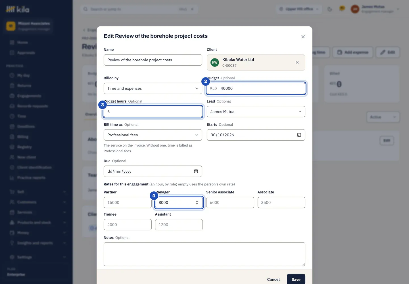This screenshot has height=284, width=409.
Task: Focus the Associate rate field
Action: (281, 202)
